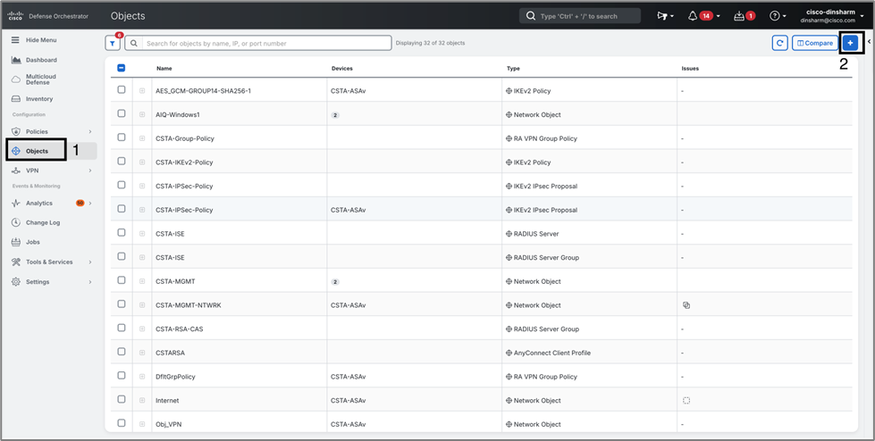875x441 pixels.
Task: Check the CSTA-Group-Policy checkbox
Action: point(122,138)
